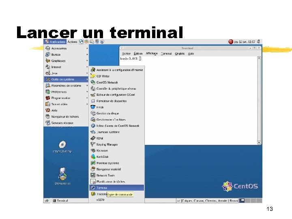This screenshot has height=219, width=292.
Task: Open Fichier menu in Terminal window
Action: tap(126, 54)
